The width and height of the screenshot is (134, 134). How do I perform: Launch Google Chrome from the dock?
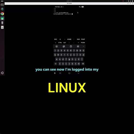point(2,14)
